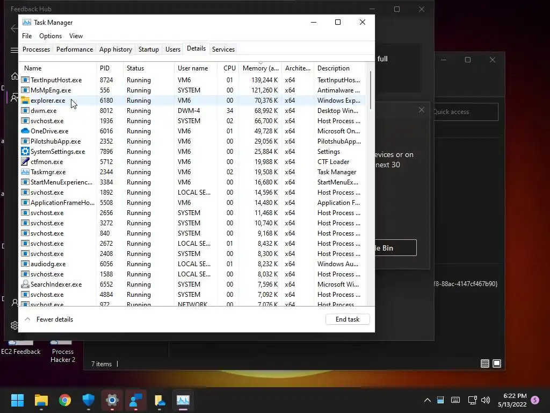Click the MsMpEng.exe process icon
The image size is (550, 413).
(25, 90)
